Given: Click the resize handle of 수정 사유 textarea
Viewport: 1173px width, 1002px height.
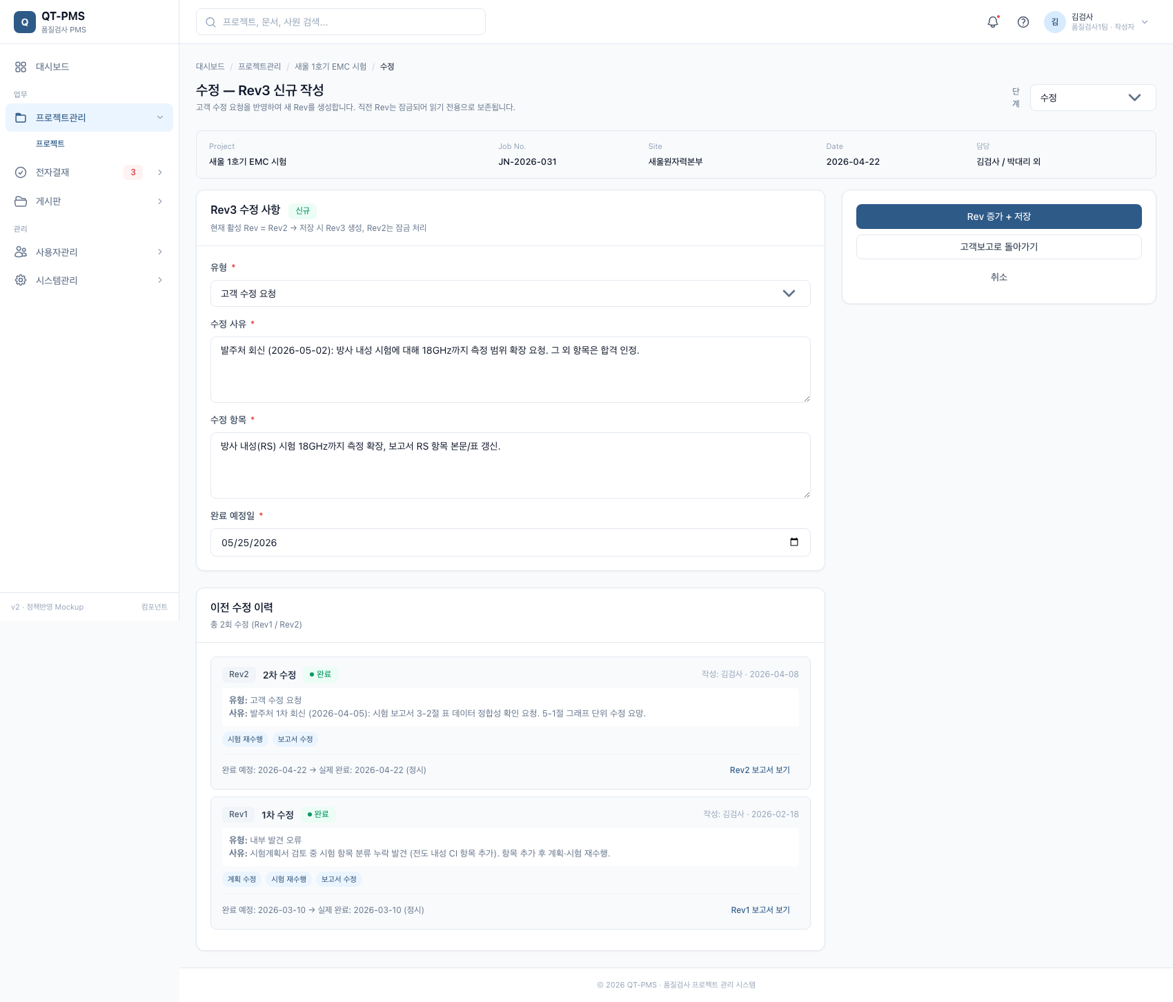Looking at the screenshot, I should coord(806,398).
